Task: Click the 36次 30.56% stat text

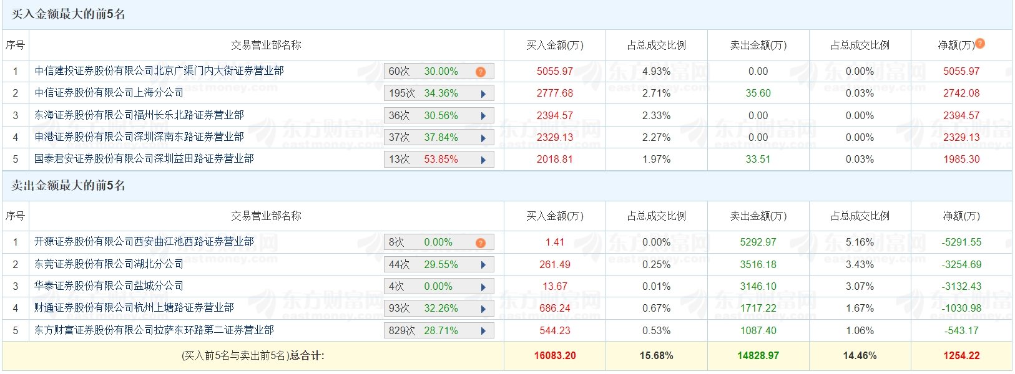Action: tap(423, 115)
